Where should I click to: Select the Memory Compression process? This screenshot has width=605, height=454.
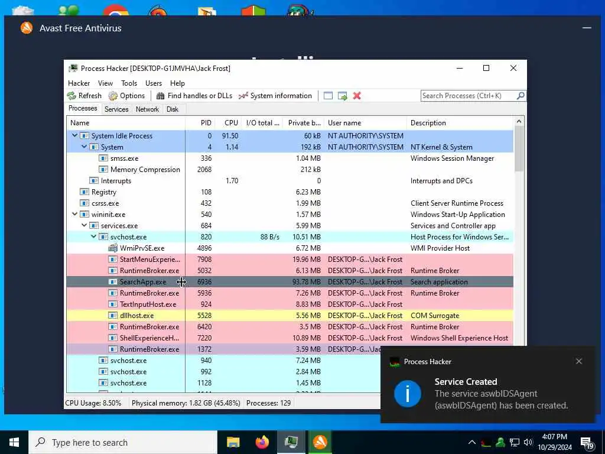(290, 170)
